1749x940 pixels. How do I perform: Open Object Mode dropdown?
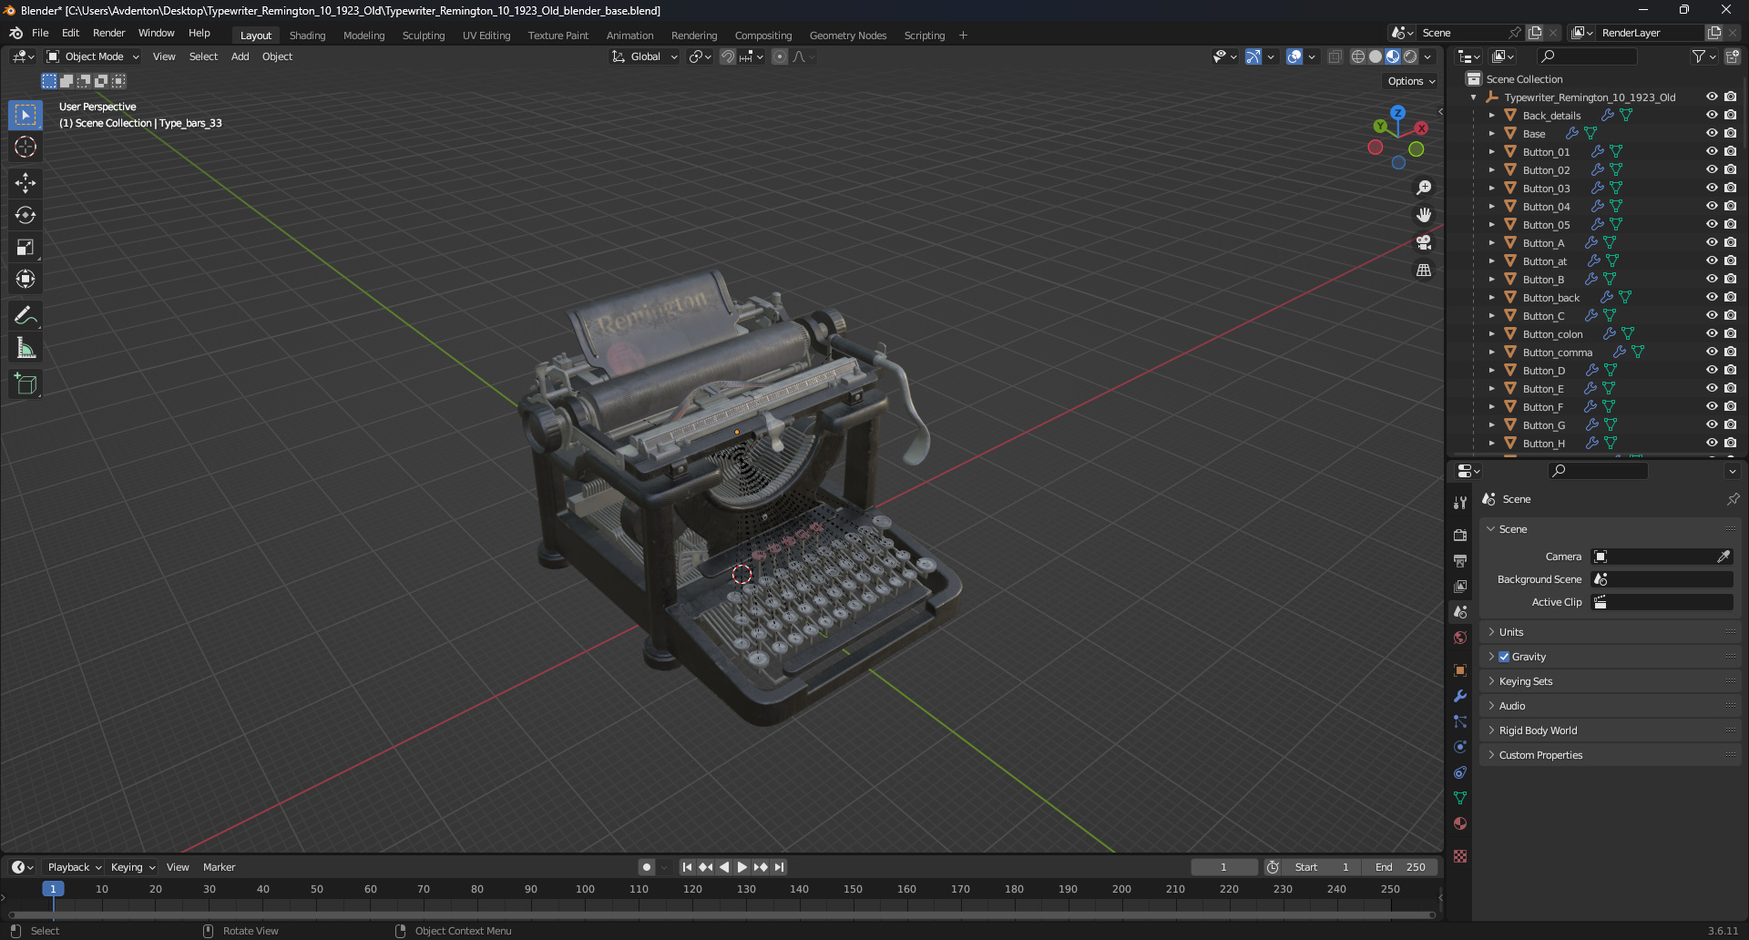pos(93,56)
